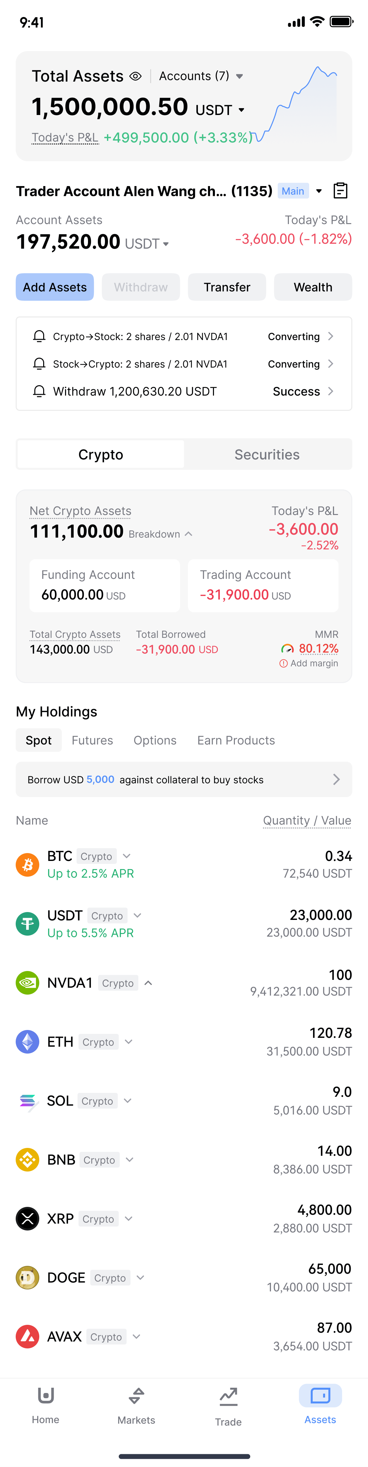This screenshot has height=1467, width=368.
Task: Tap the Add margin warning link
Action: click(x=309, y=663)
